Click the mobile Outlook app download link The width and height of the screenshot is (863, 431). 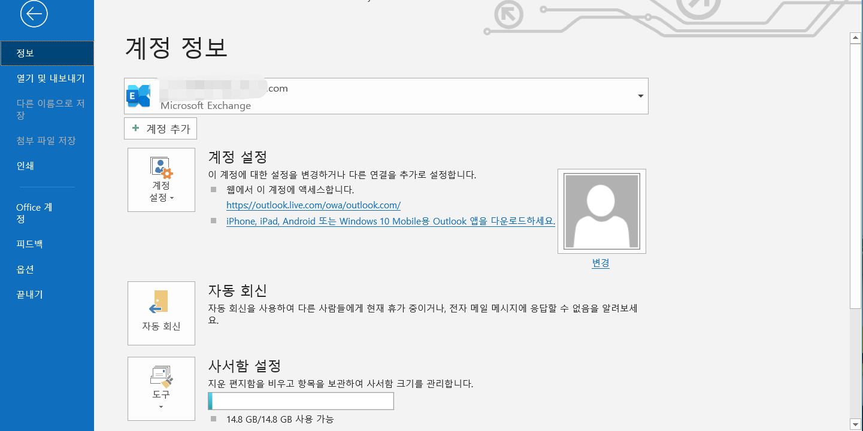[390, 221]
